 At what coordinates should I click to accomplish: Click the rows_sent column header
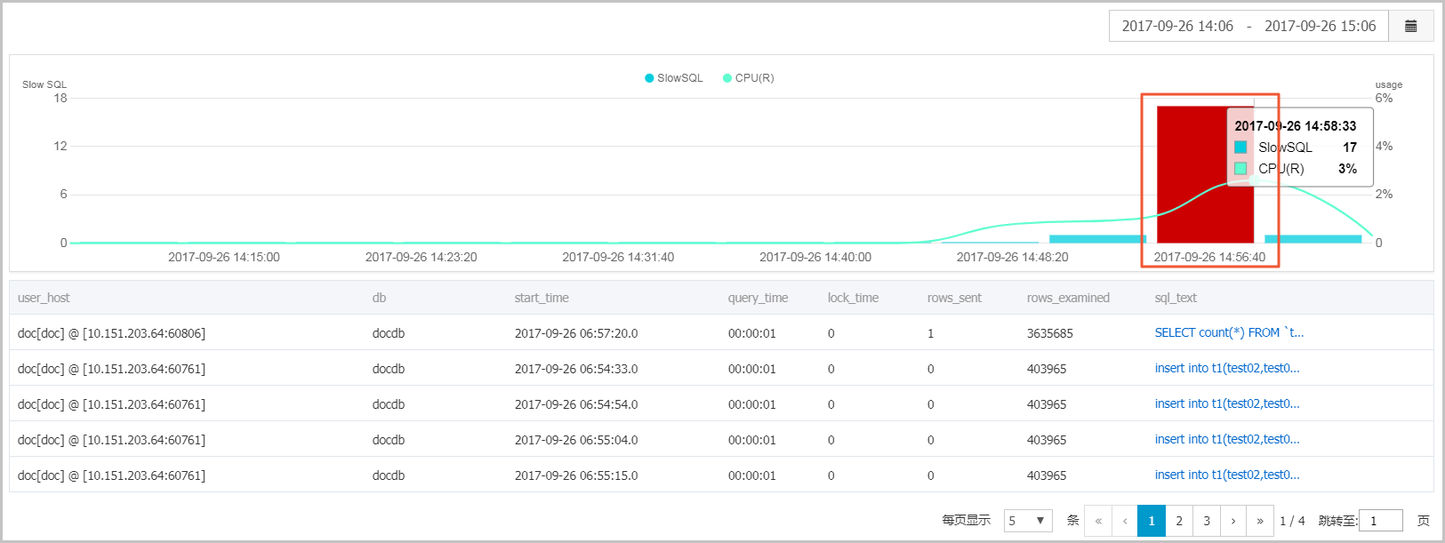pos(954,298)
